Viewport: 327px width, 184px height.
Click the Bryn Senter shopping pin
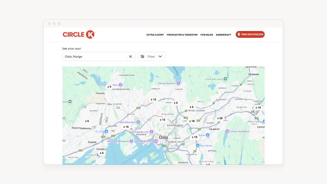tap(198, 146)
